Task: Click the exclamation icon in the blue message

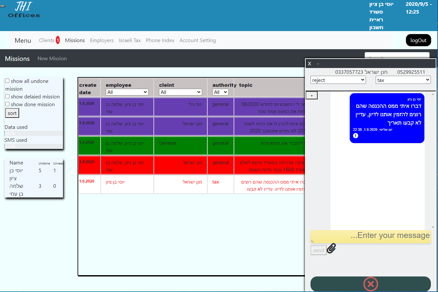Action: [x=356, y=136]
